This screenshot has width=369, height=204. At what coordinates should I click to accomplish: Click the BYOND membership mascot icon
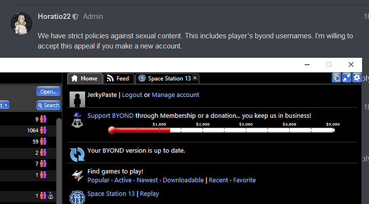pos(77,120)
